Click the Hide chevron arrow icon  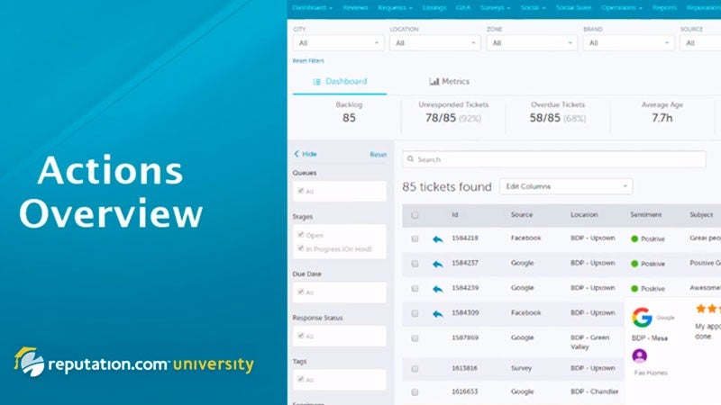click(297, 154)
